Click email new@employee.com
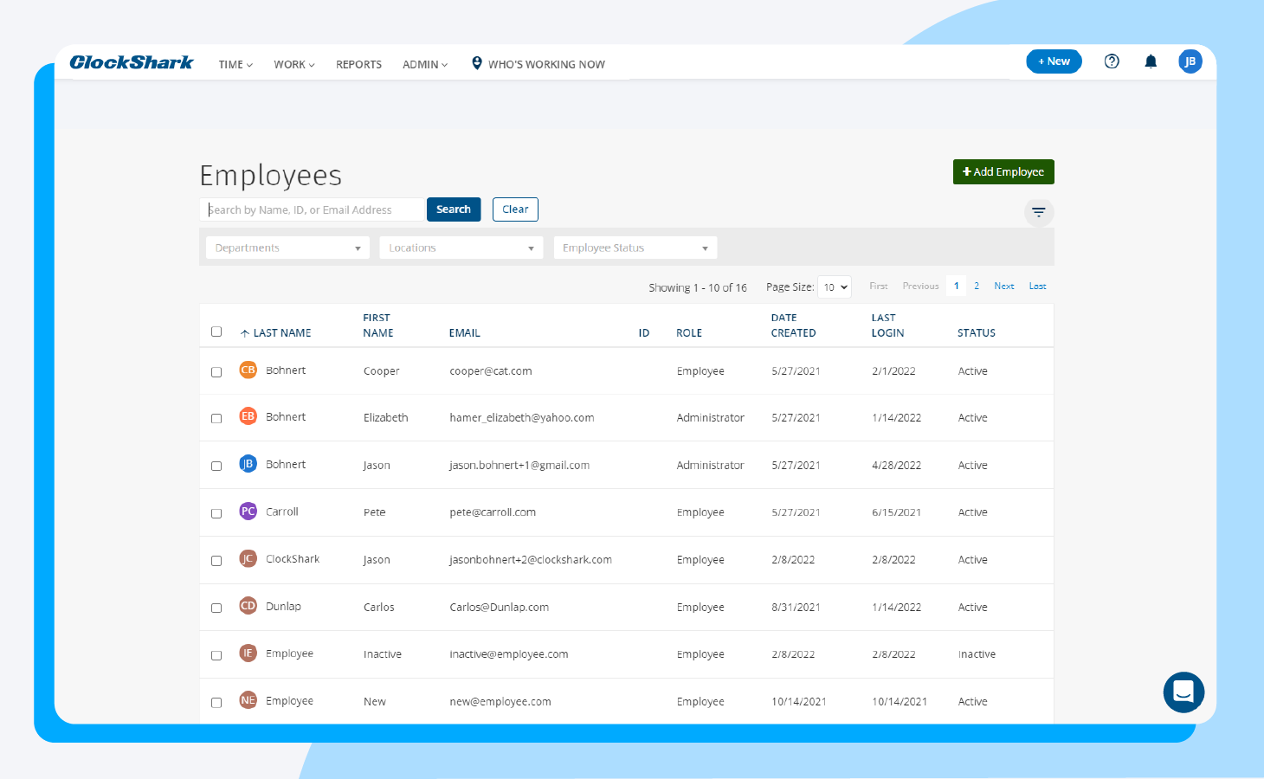 [x=500, y=702]
